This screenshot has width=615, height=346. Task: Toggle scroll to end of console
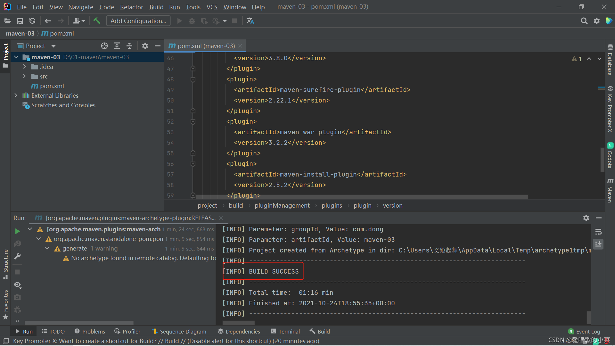[x=598, y=244]
